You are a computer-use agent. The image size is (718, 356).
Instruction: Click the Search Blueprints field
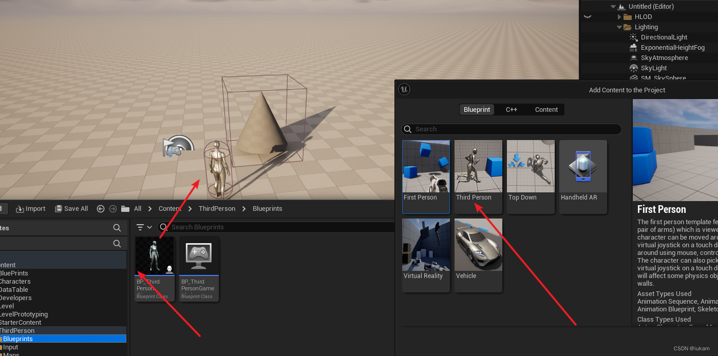click(x=277, y=227)
